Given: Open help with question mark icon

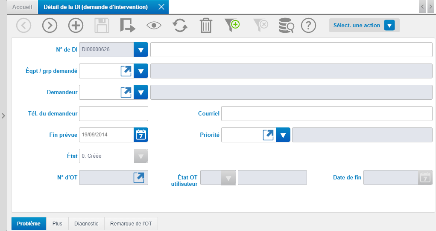Looking at the screenshot, I should point(308,26).
